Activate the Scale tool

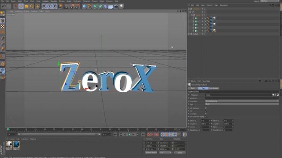(x=26, y=6)
